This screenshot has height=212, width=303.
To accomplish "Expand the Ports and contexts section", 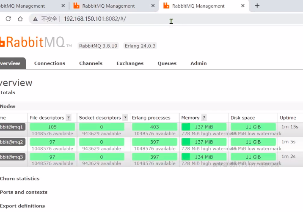I will (24, 192).
